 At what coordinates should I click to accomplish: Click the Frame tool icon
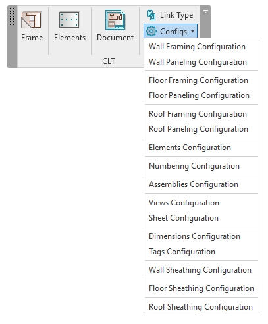pos(32,20)
